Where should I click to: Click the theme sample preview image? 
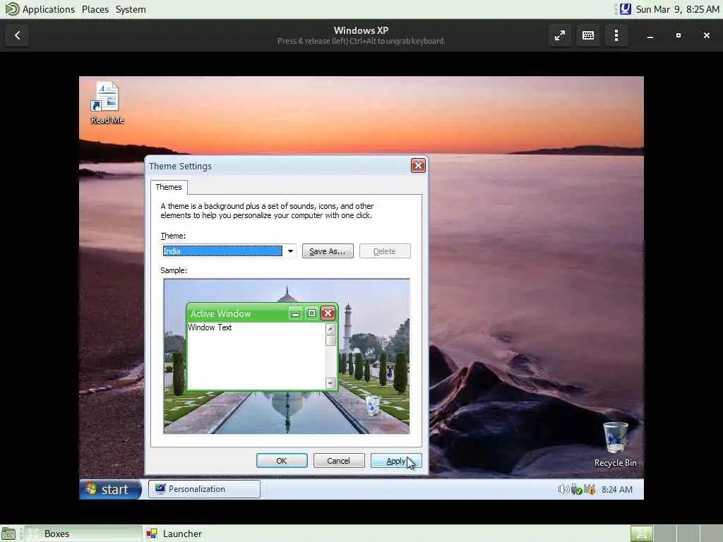tap(287, 356)
